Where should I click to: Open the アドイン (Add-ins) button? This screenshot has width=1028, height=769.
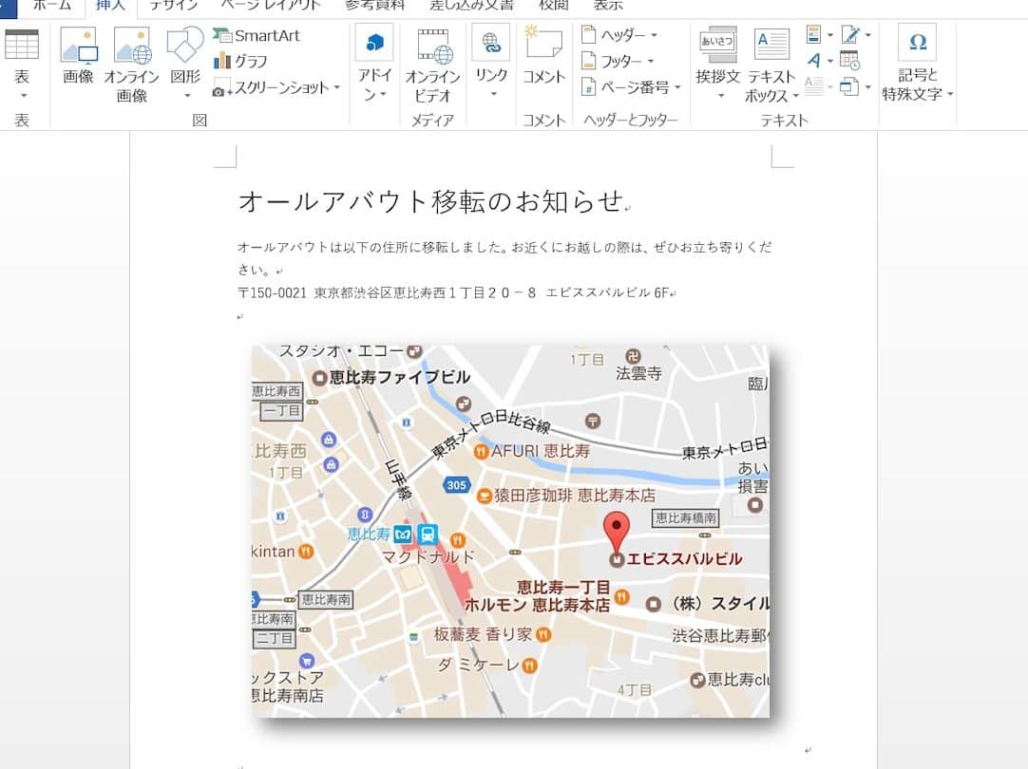click(x=374, y=65)
